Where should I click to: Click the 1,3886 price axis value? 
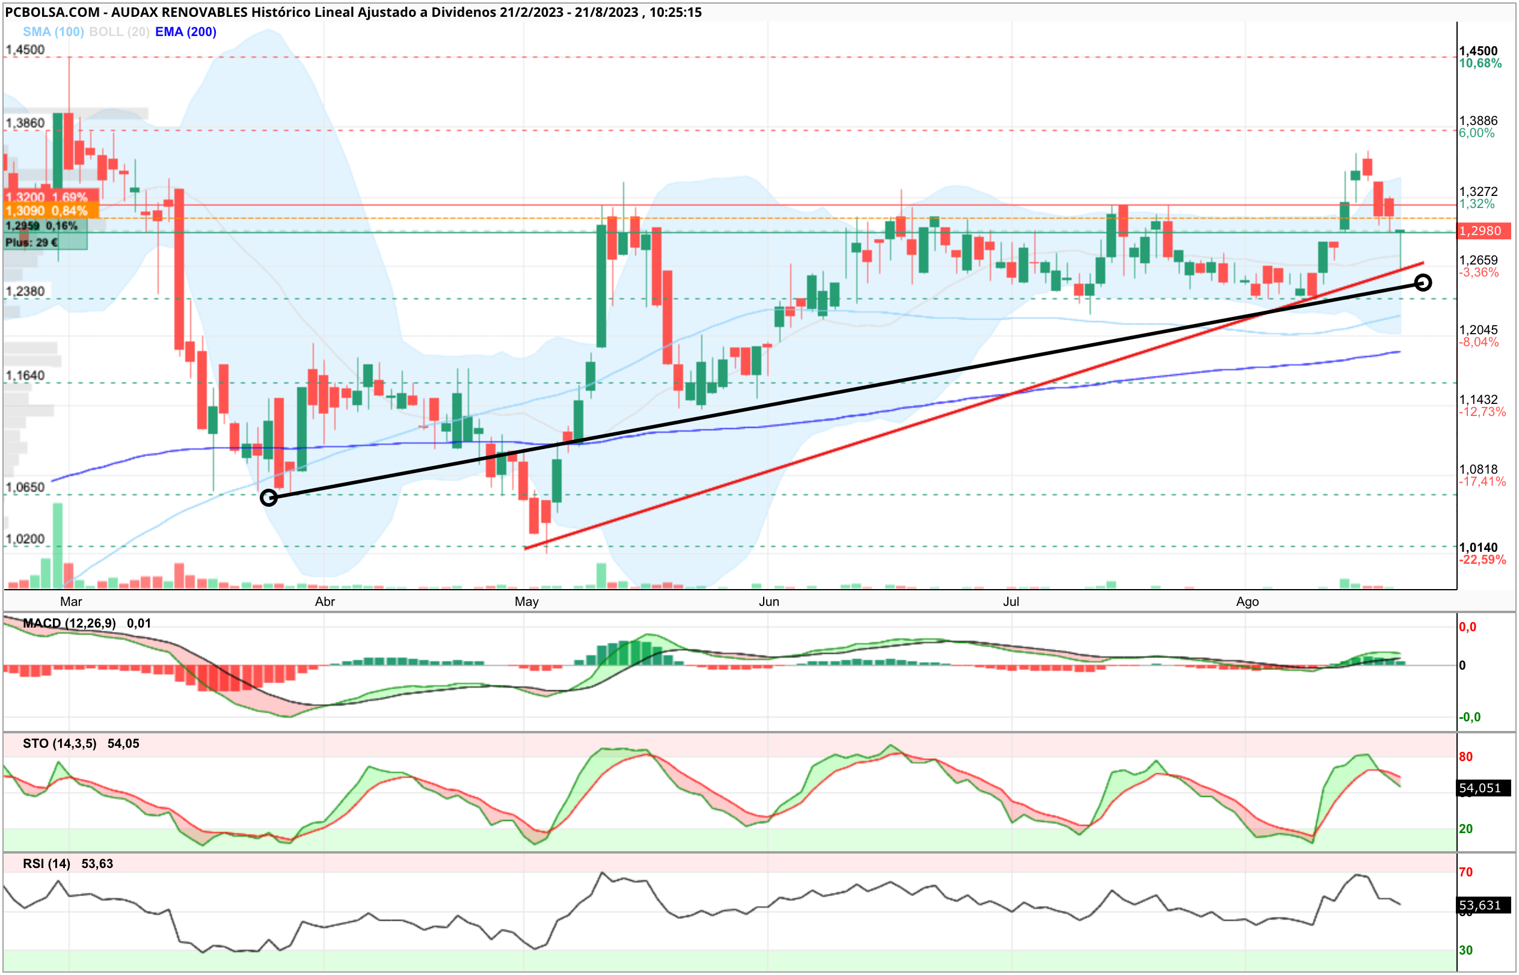click(x=1479, y=120)
